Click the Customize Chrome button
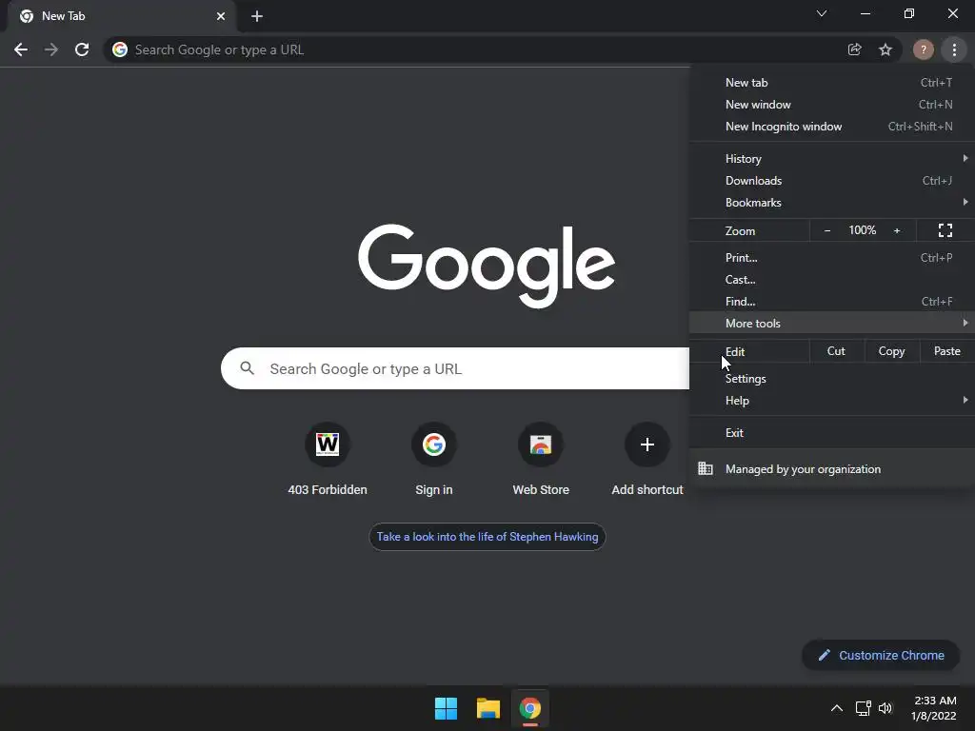Viewport: 975px width, 731px height. [881, 655]
